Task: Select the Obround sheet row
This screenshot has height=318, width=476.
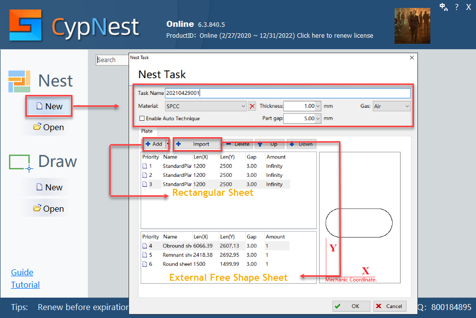Action: coord(215,245)
